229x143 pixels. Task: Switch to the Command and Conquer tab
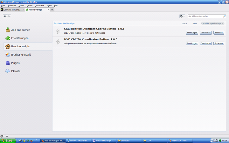click(12, 10)
